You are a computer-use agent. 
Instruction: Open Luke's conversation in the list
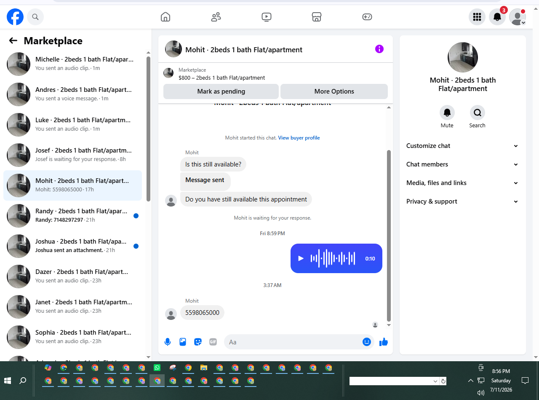coord(72,125)
